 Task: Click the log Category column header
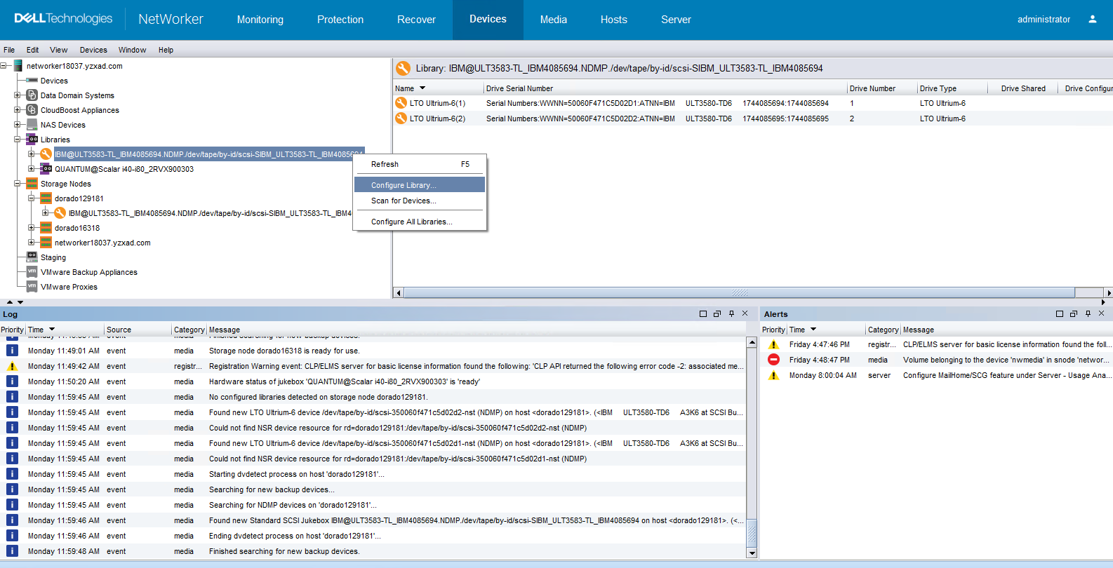pyautogui.click(x=189, y=330)
